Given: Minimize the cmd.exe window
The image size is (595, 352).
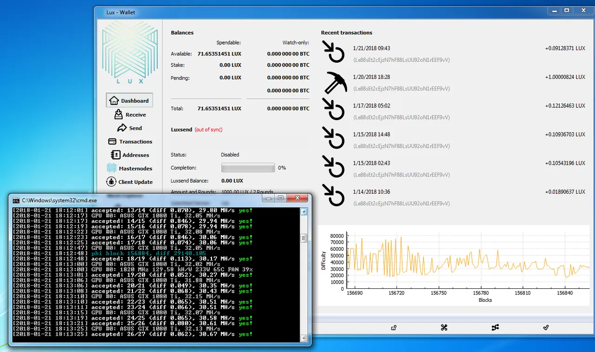Looking at the screenshot, I should coord(269,198).
